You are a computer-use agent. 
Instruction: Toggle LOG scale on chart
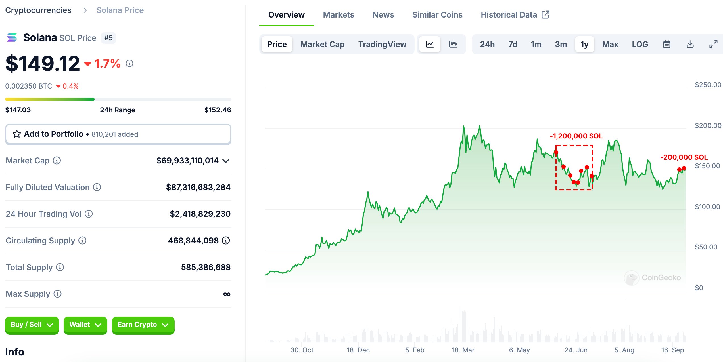[640, 44]
